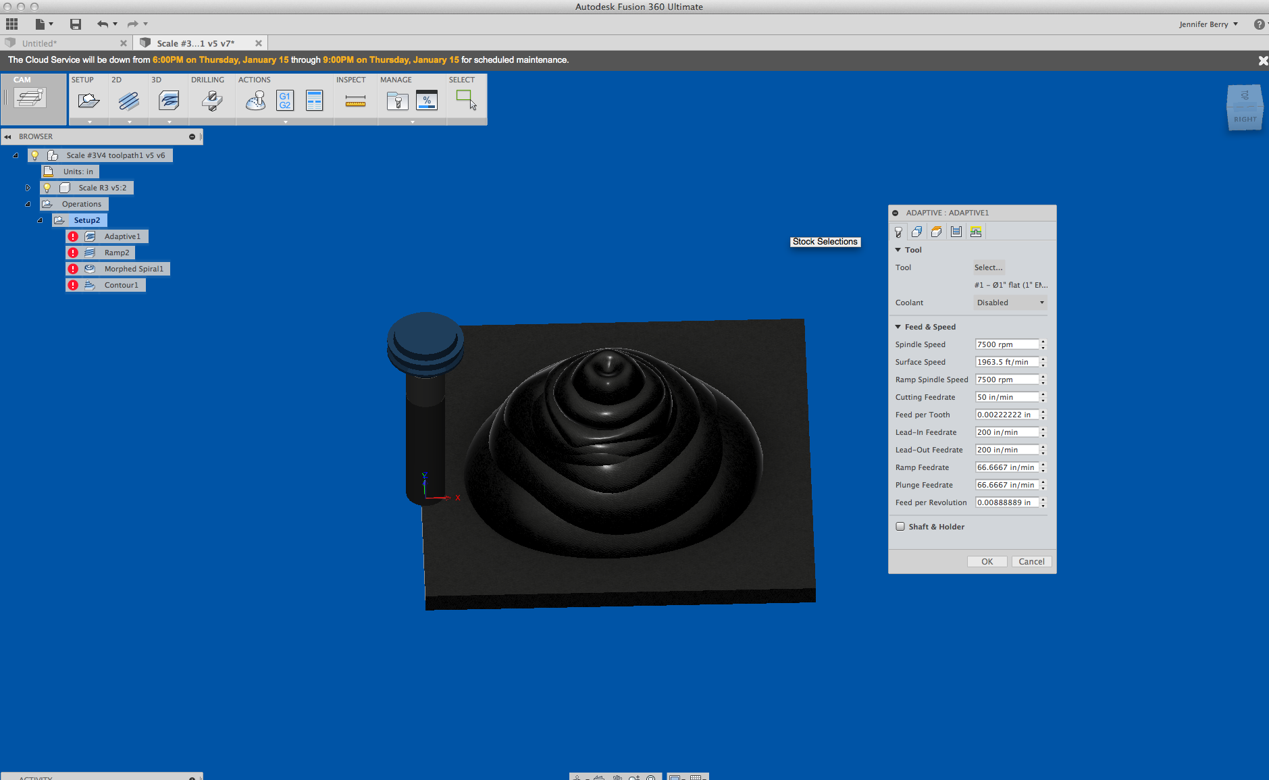Open the data panel grid icon

11,24
